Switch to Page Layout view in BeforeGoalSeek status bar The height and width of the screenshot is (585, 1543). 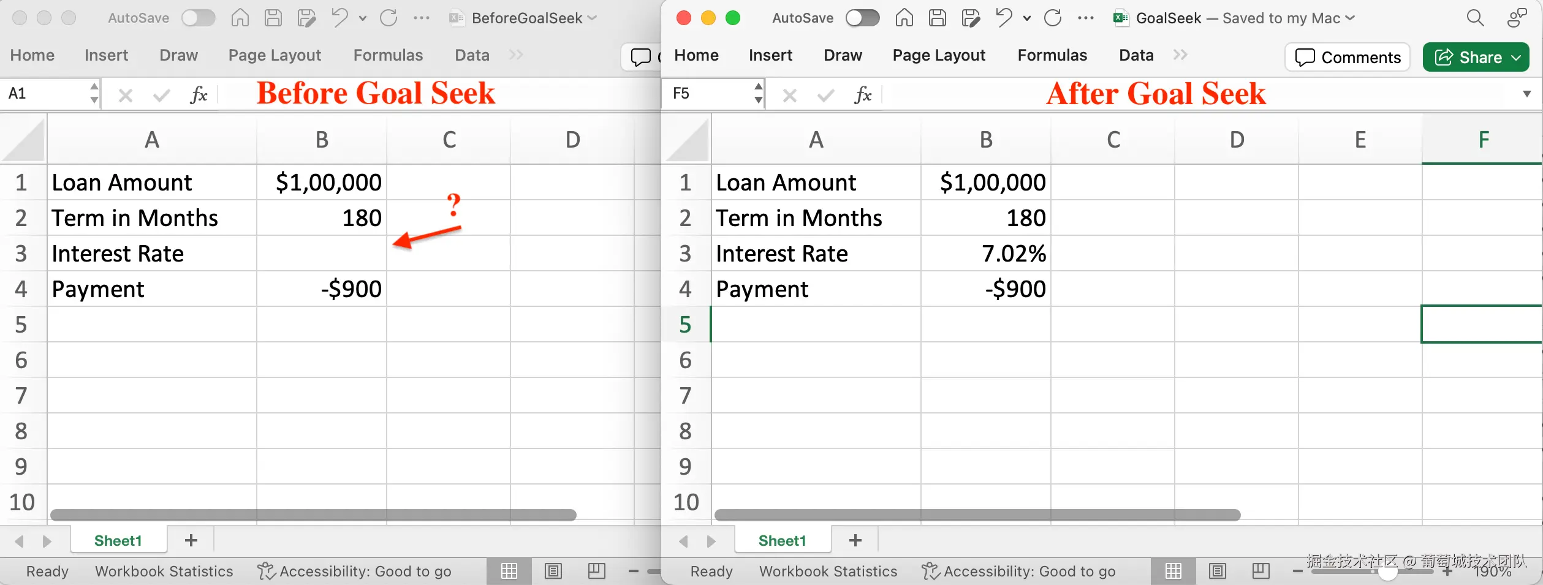click(553, 571)
